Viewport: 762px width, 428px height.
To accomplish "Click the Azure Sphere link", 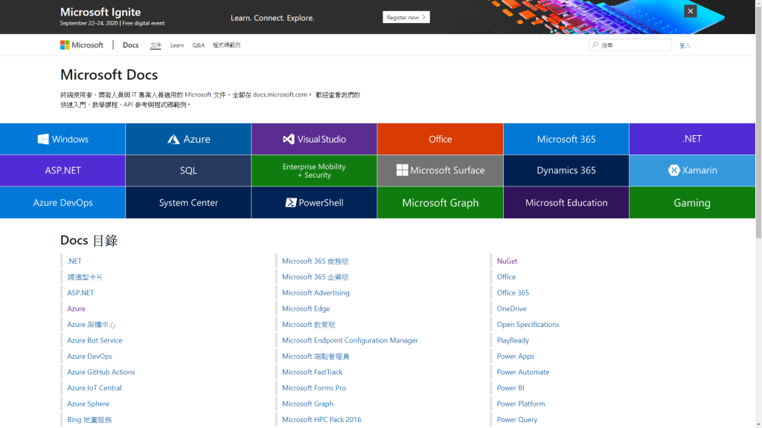I will click(x=89, y=403).
